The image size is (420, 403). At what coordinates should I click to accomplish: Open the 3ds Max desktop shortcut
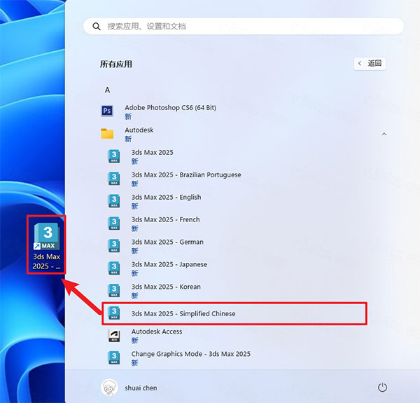click(x=48, y=245)
